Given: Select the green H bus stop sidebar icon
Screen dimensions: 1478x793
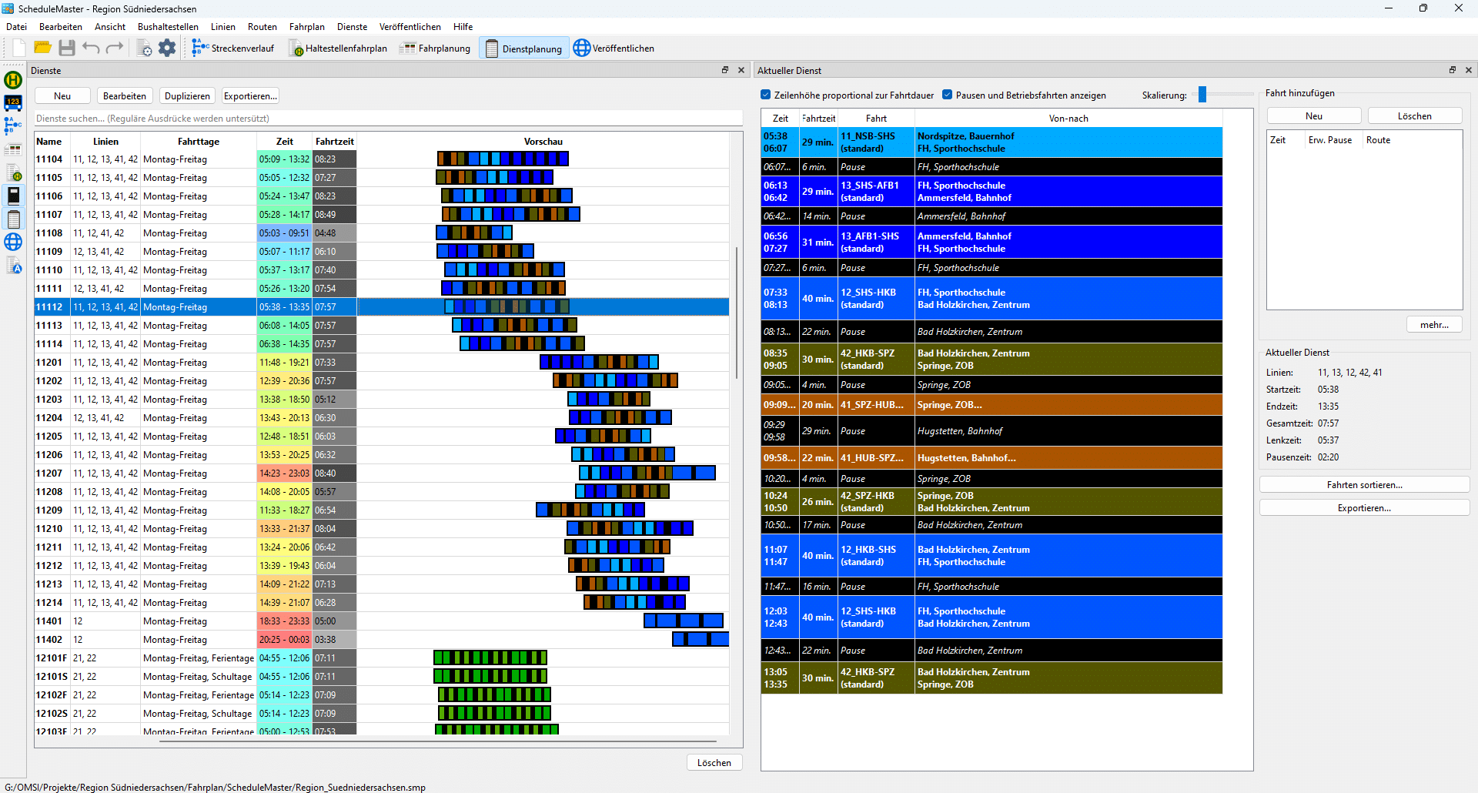Looking at the screenshot, I should click(13, 79).
